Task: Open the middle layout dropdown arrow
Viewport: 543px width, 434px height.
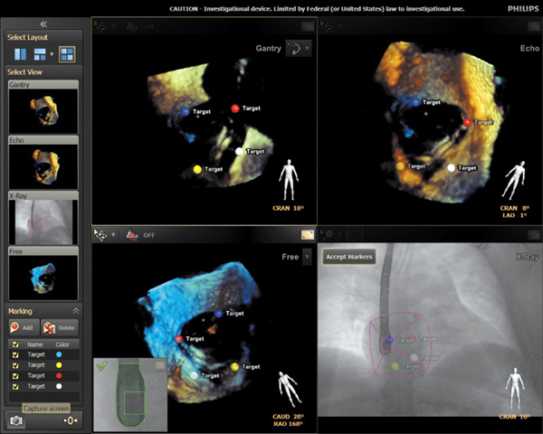Action: click(x=51, y=55)
